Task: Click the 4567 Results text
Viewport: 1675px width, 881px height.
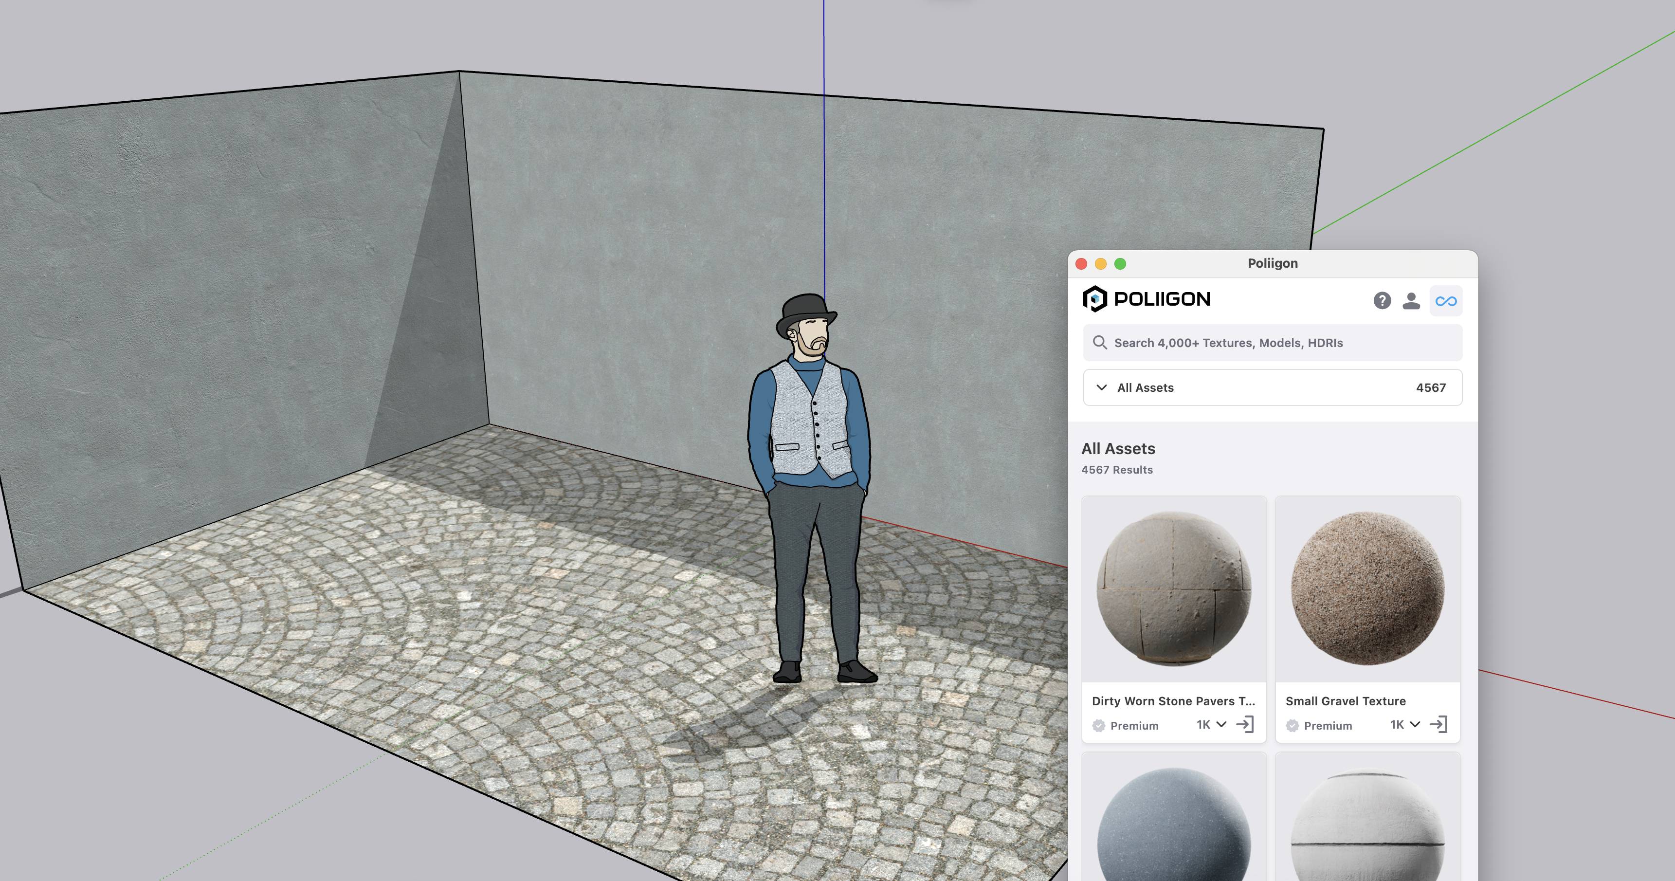Action: pyautogui.click(x=1117, y=469)
